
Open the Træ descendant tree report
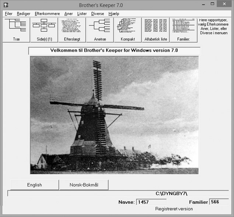pos(16,30)
